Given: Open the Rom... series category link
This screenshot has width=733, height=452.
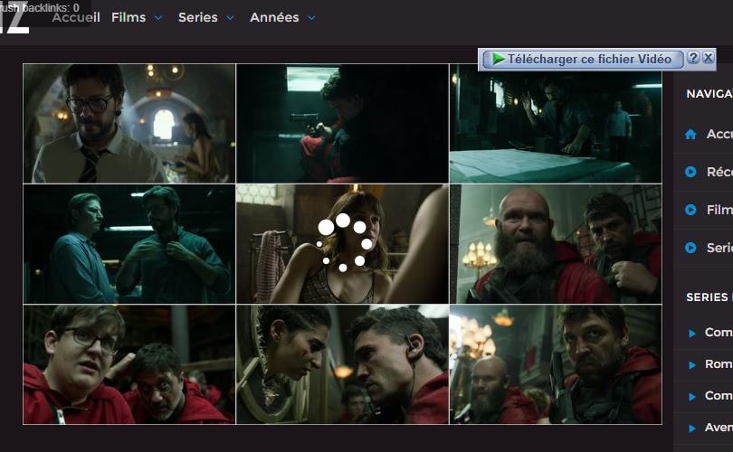Looking at the screenshot, I should [x=719, y=363].
